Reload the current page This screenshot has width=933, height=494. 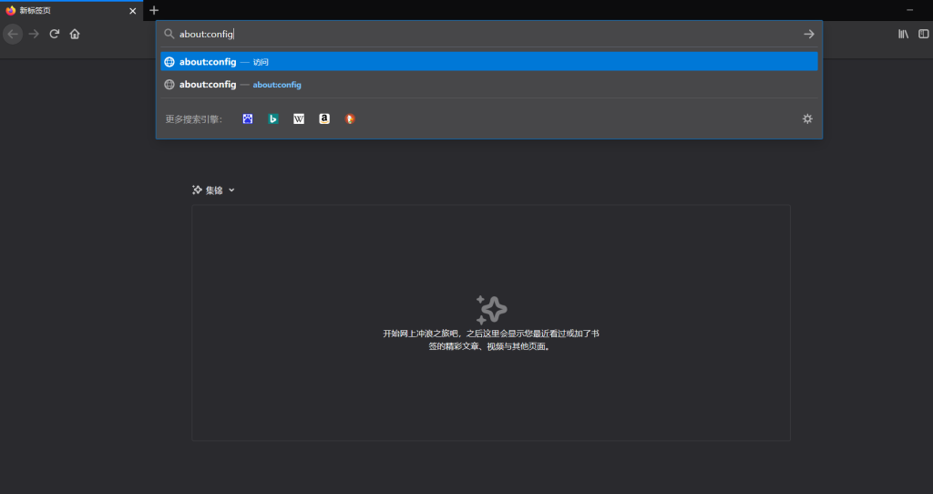[55, 34]
